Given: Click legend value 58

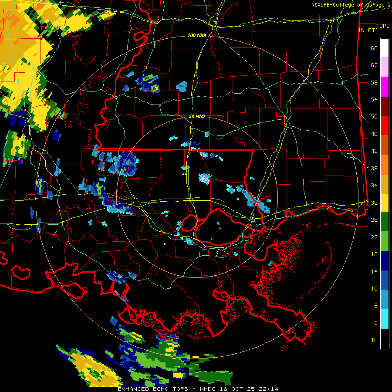Looking at the screenshot, I should (x=374, y=82).
